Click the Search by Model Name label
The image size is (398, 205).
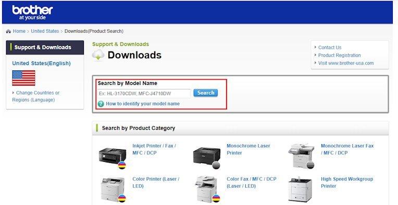click(128, 83)
